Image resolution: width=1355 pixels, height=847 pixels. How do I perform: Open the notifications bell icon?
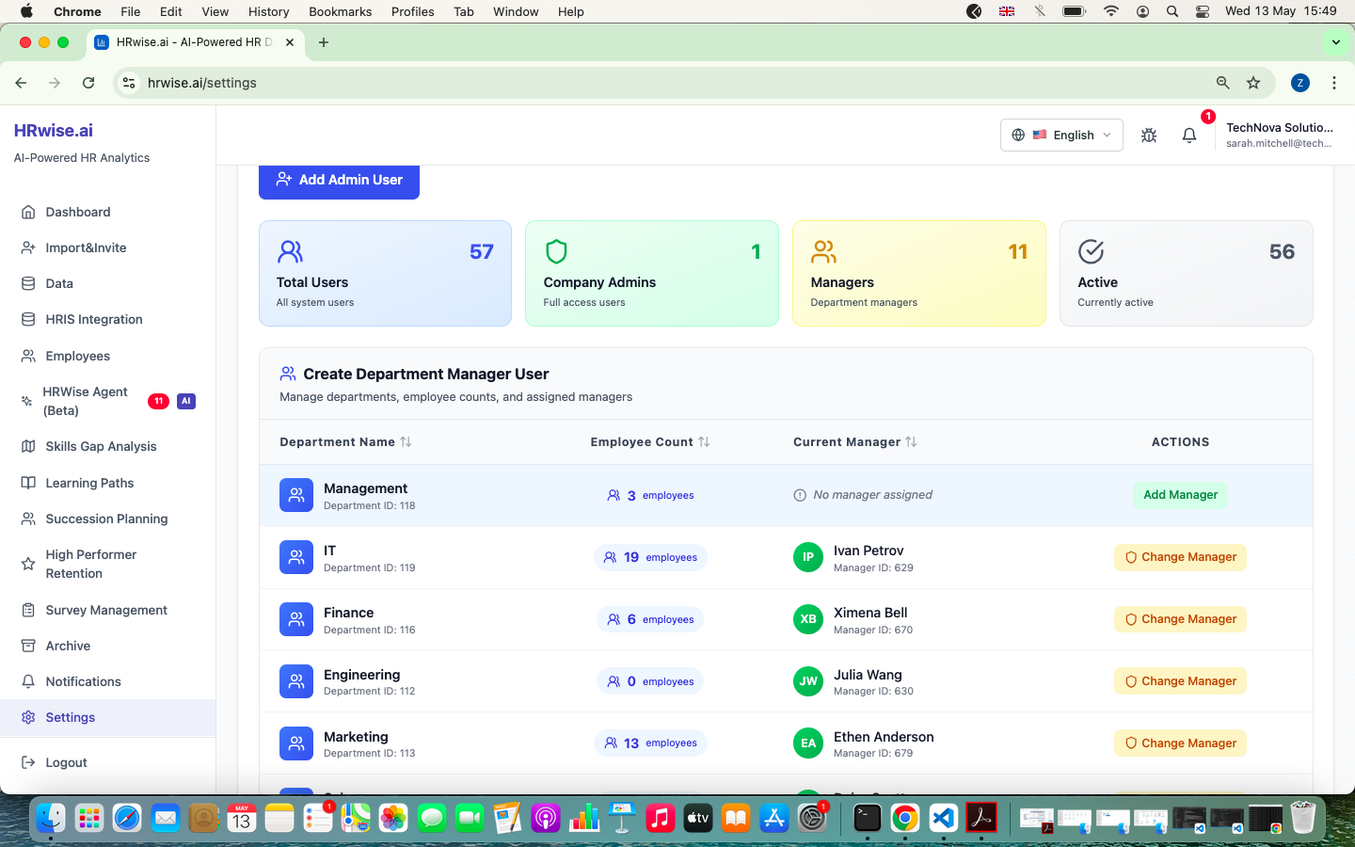click(x=1188, y=136)
